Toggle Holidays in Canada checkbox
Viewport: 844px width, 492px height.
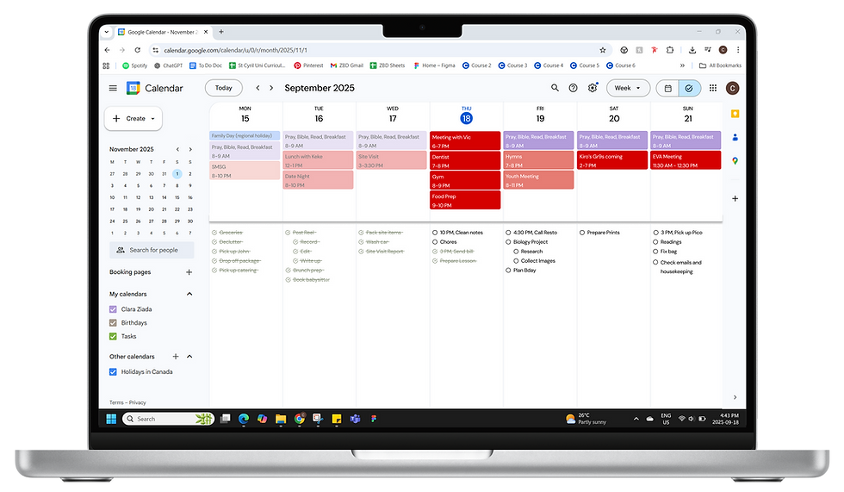pos(113,372)
